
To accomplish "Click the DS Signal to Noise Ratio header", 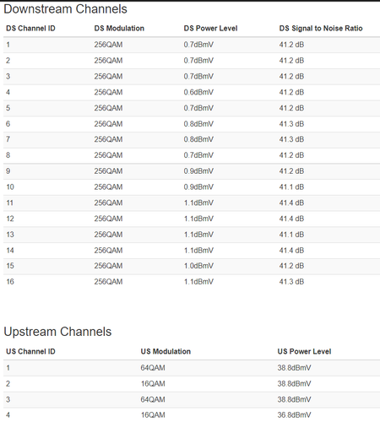I will pos(321,29).
